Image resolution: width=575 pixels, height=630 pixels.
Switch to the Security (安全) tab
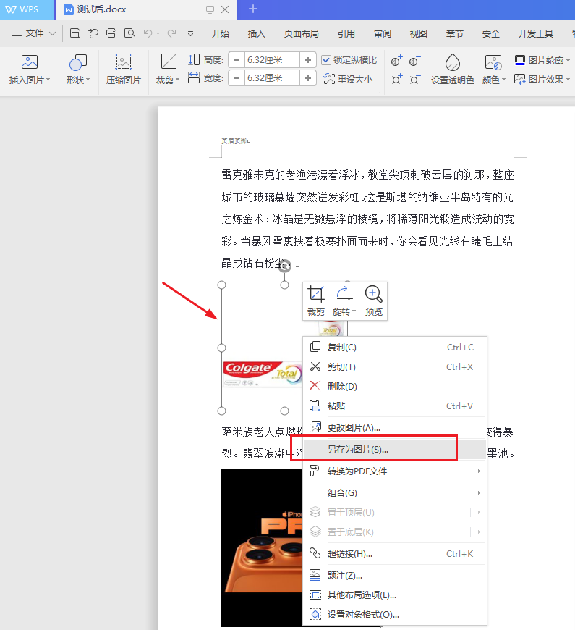[490, 34]
